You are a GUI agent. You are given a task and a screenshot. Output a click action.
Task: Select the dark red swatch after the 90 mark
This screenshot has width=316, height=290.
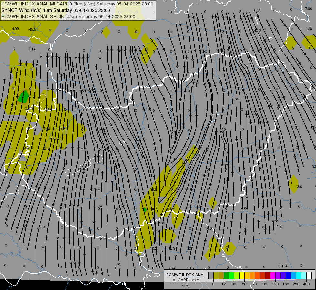268,275
